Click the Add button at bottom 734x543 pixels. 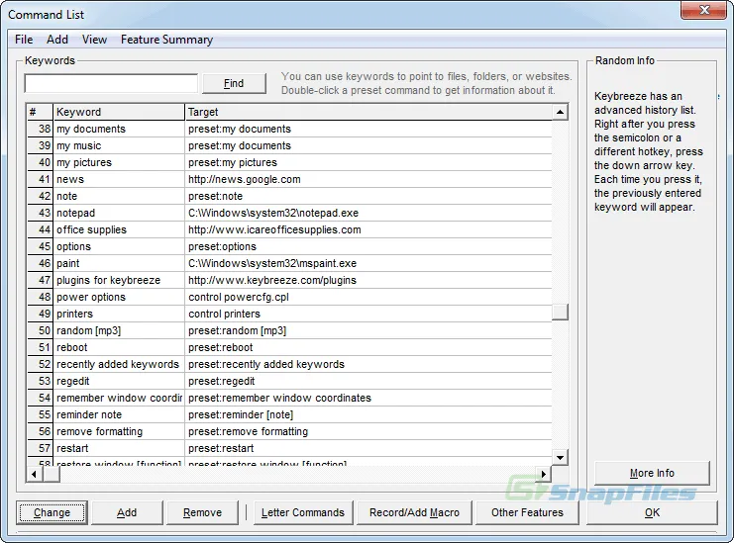click(x=127, y=512)
